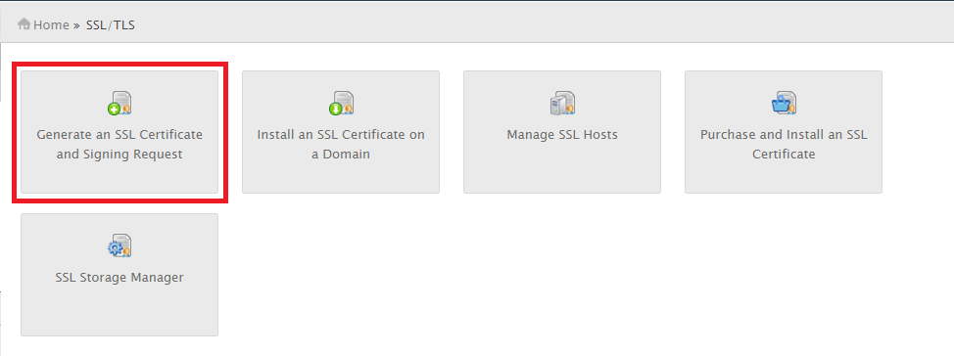Viewport: 954px width, 356px height.
Task: Open Generate an SSL Certificate and Signing Request
Action: click(x=119, y=132)
